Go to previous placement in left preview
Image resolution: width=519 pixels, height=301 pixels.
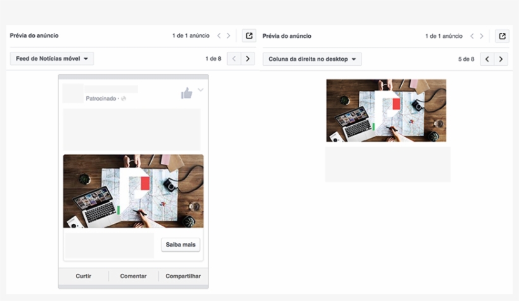(234, 59)
